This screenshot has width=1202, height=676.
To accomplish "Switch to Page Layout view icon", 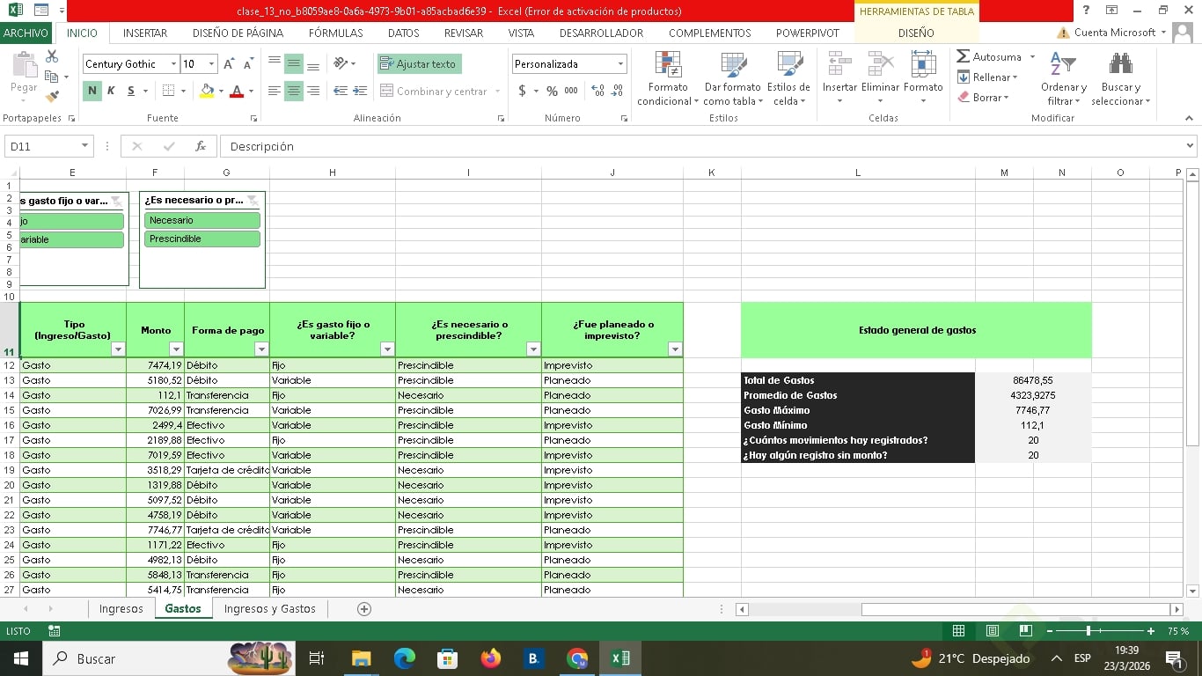I will [x=992, y=631].
